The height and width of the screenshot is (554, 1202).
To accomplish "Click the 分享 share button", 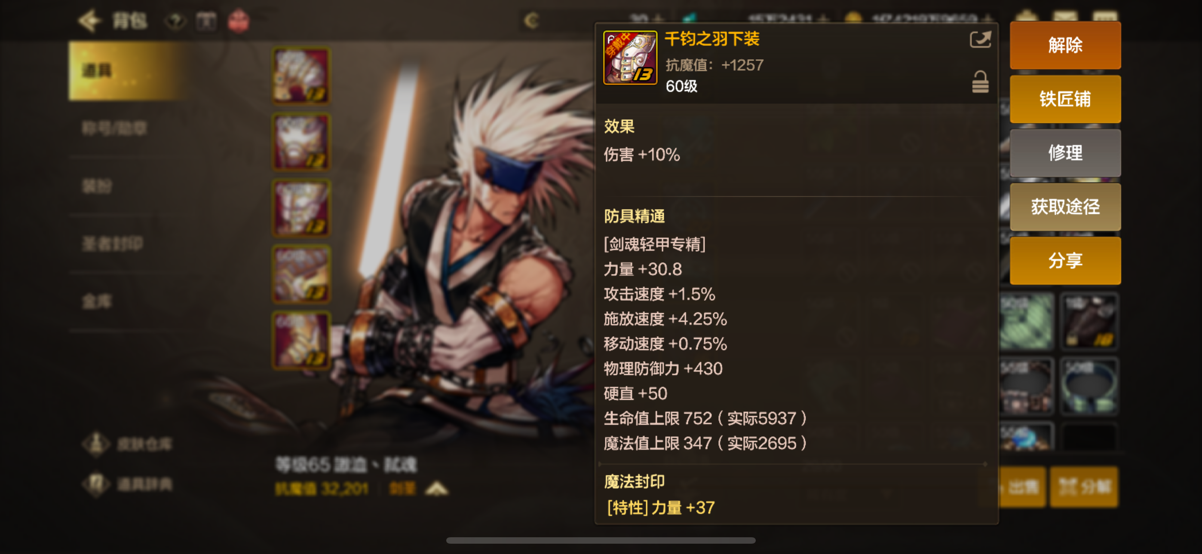I will [x=1065, y=260].
